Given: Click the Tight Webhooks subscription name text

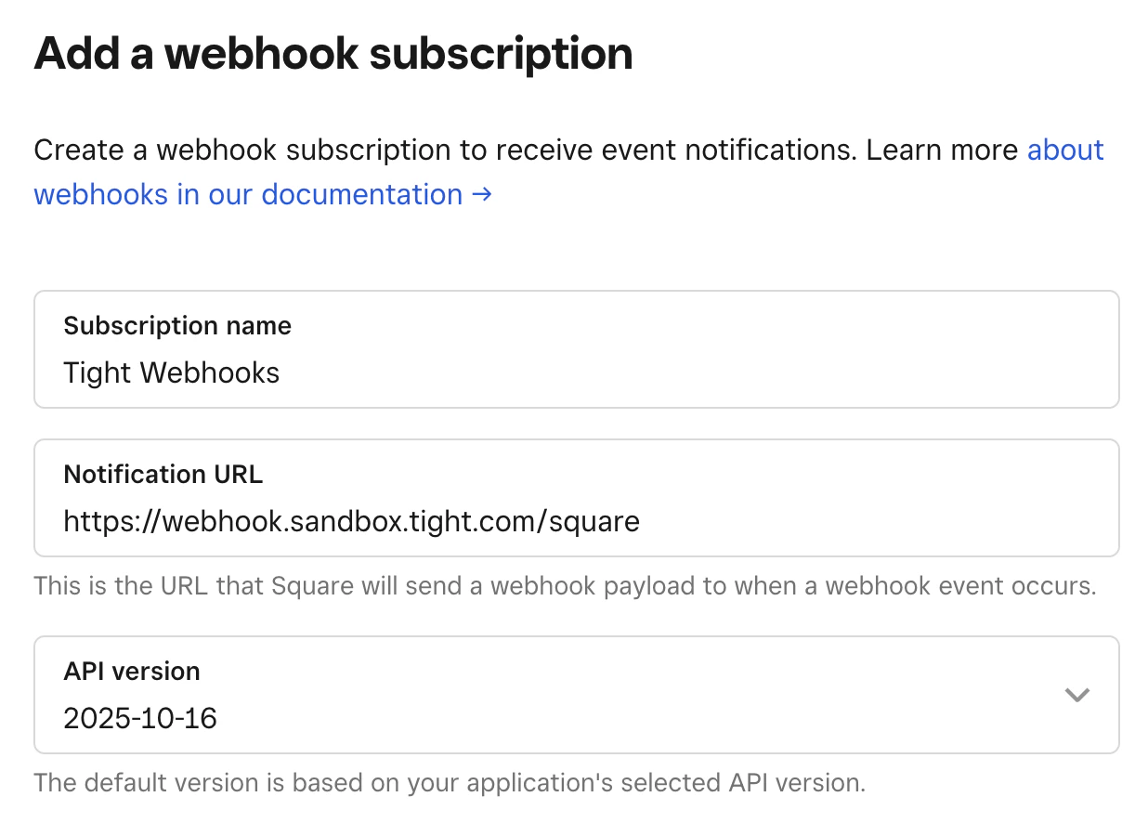Looking at the screenshot, I should 171,372.
